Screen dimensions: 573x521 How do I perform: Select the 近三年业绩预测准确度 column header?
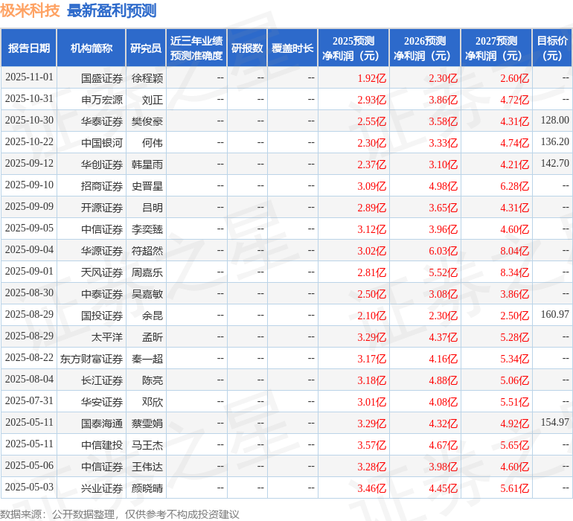coord(196,48)
